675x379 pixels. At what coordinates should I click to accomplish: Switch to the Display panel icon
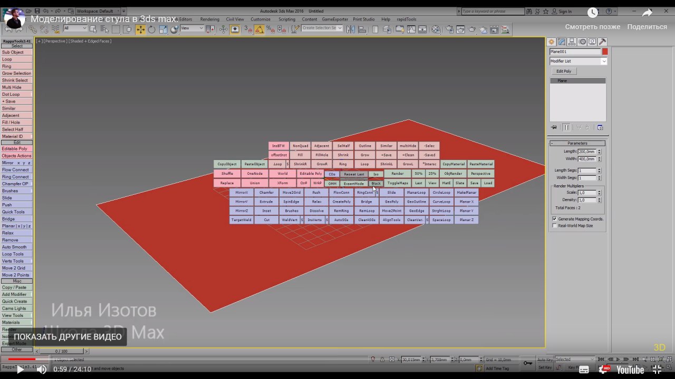click(x=592, y=42)
